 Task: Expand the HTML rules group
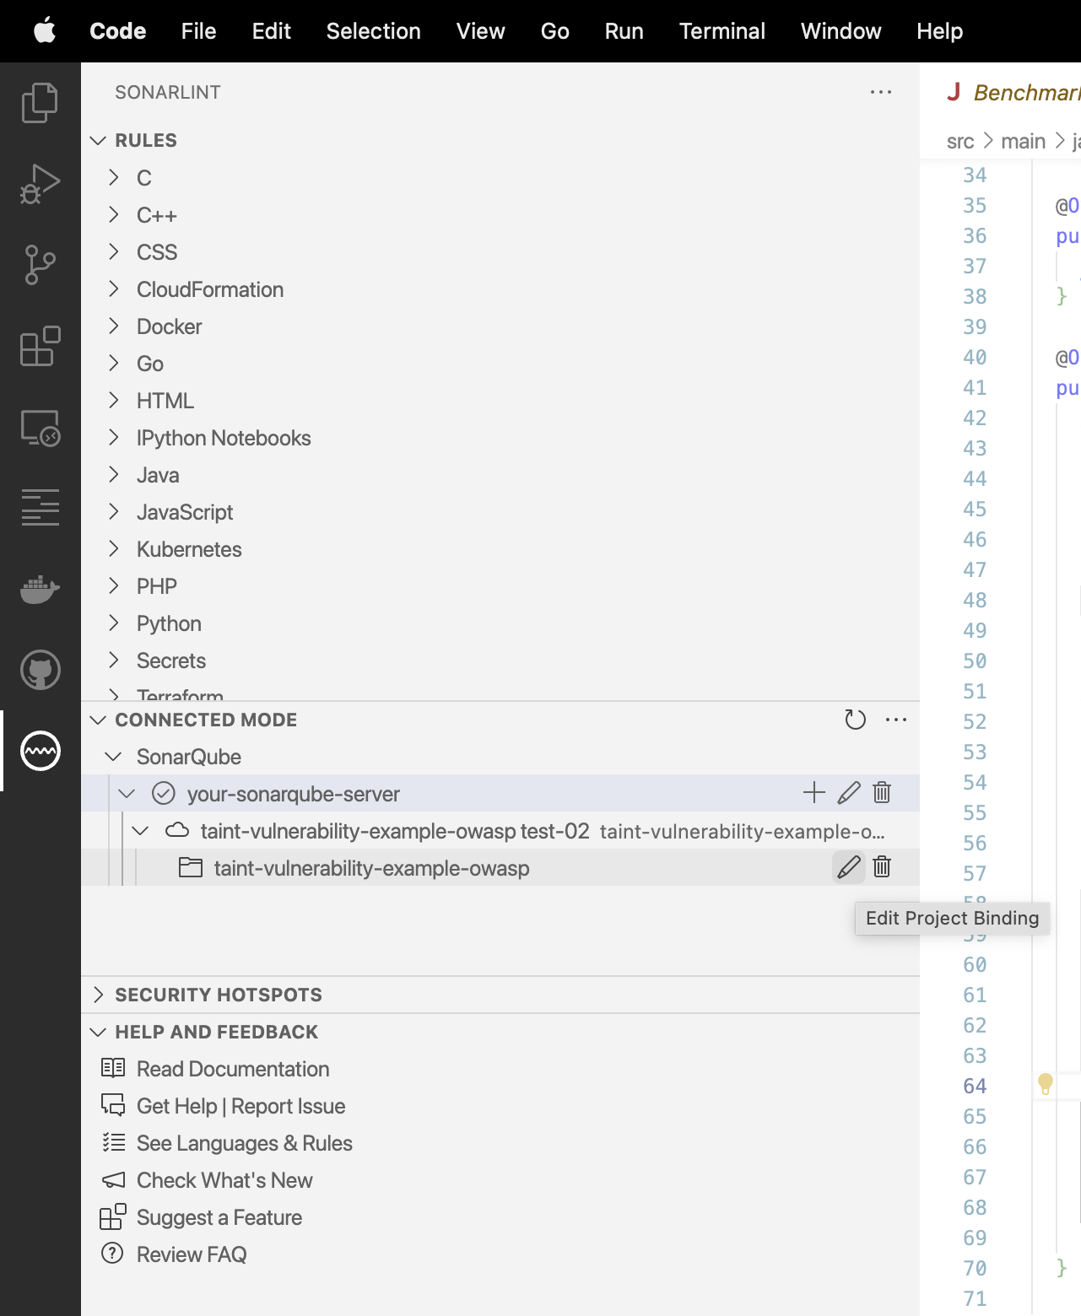tap(114, 400)
